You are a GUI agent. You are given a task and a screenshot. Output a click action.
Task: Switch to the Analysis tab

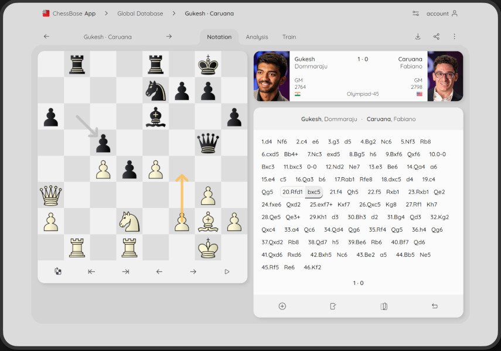coord(257,37)
